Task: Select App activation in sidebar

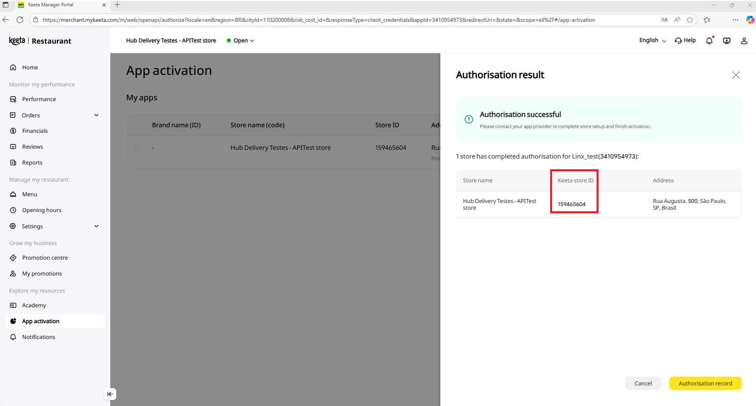Action: click(55, 321)
